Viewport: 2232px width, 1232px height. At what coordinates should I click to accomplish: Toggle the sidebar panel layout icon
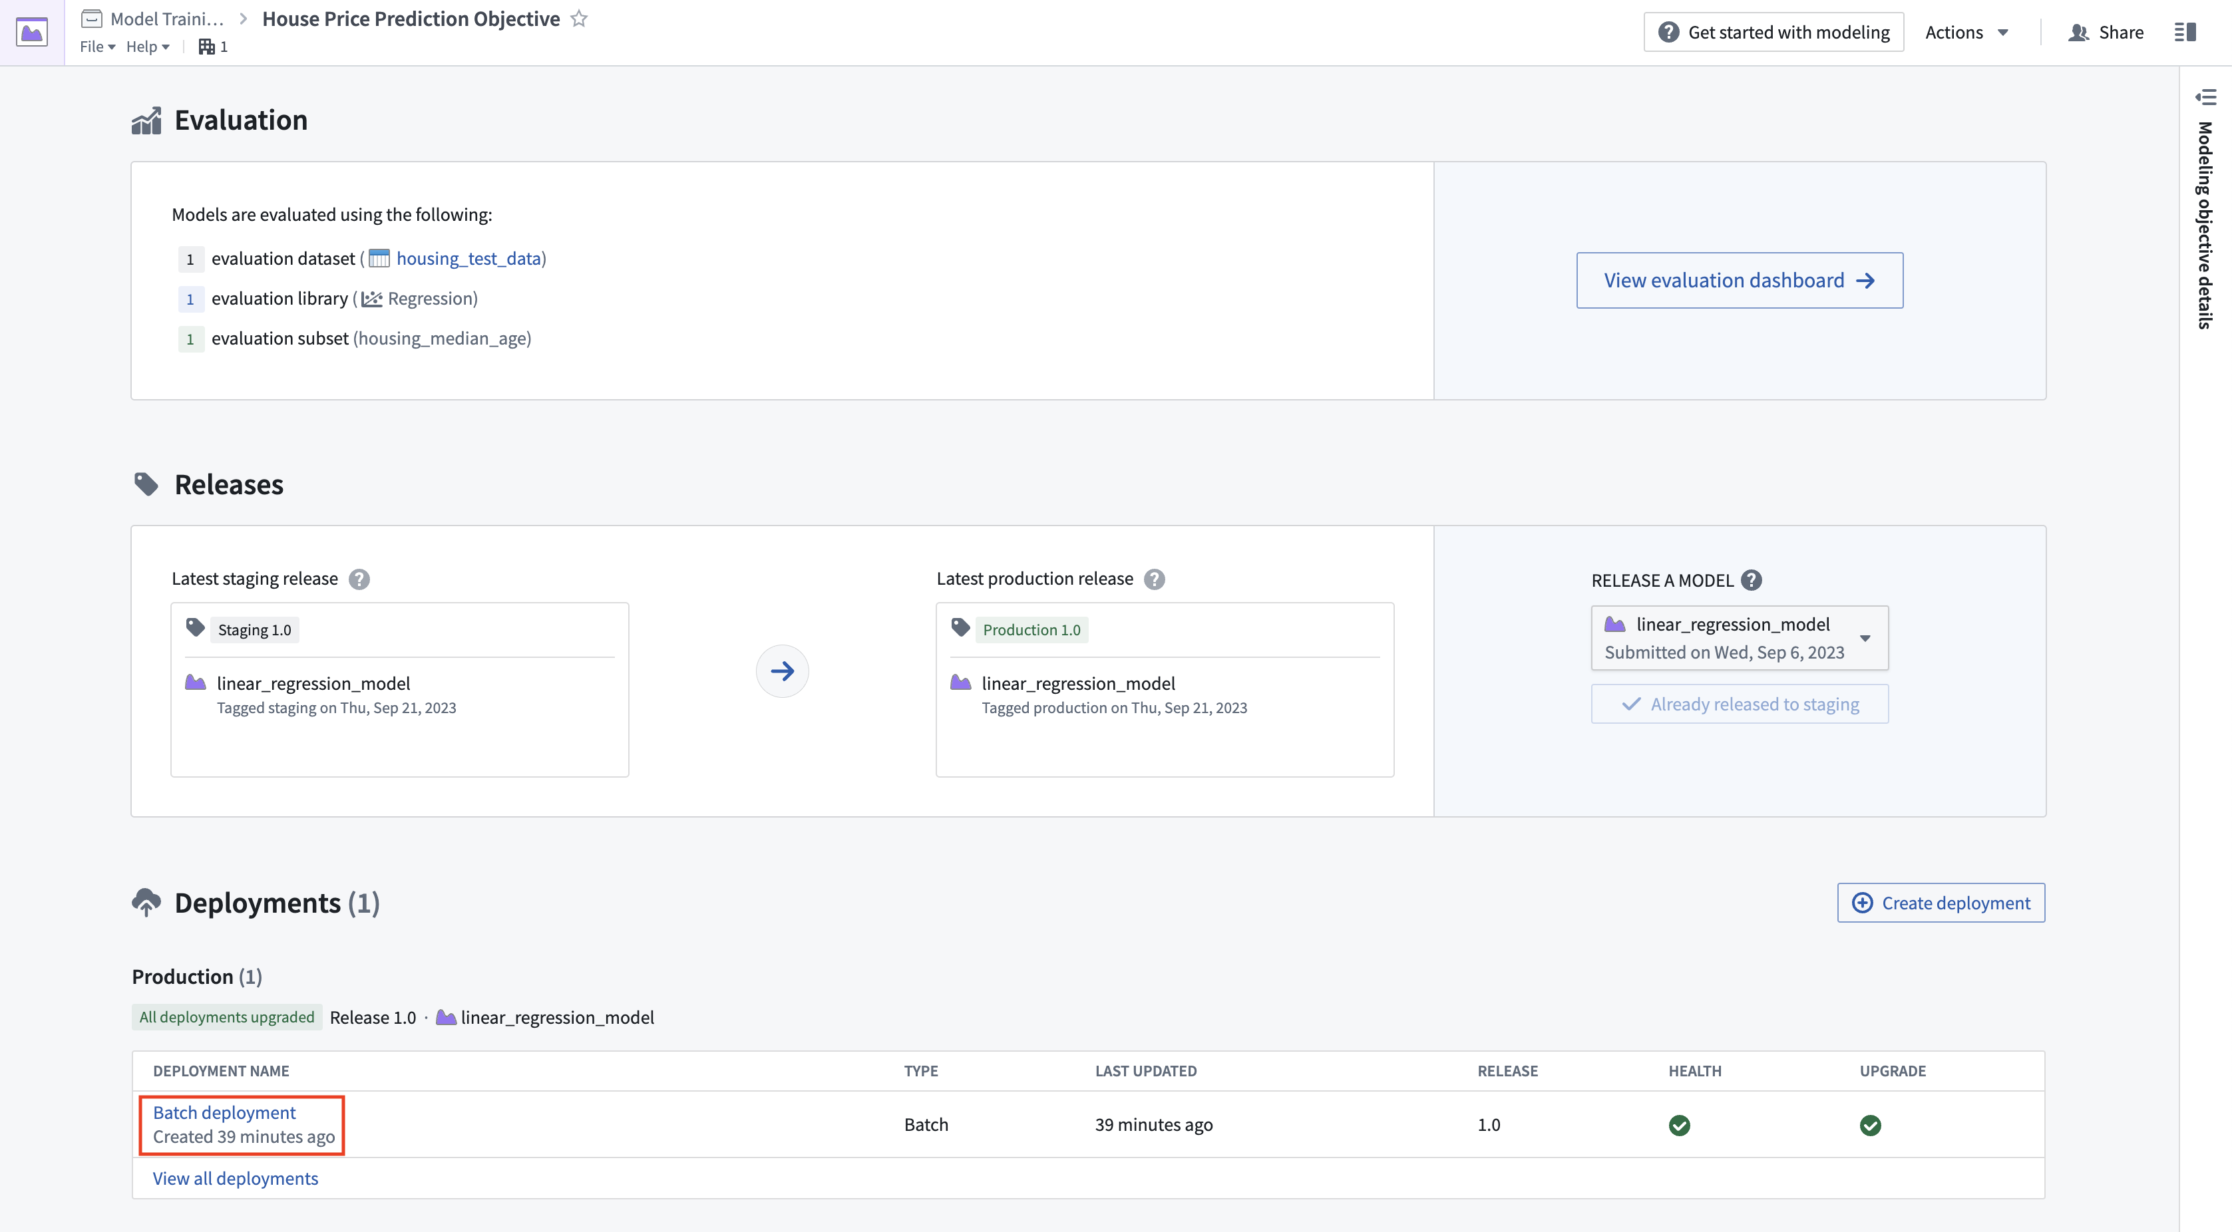(2184, 32)
